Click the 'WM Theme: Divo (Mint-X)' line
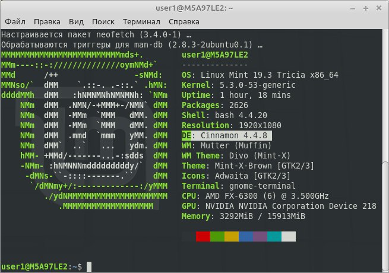Viewport: 389px width, 273px height. [236, 155]
